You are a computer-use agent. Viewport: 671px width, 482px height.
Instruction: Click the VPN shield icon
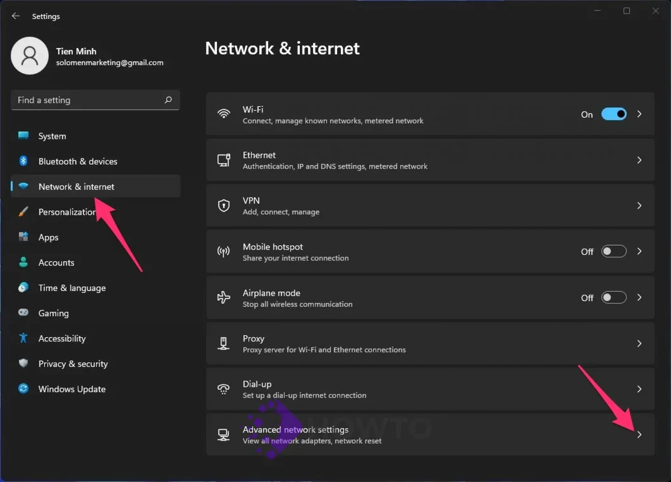(x=223, y=206)
